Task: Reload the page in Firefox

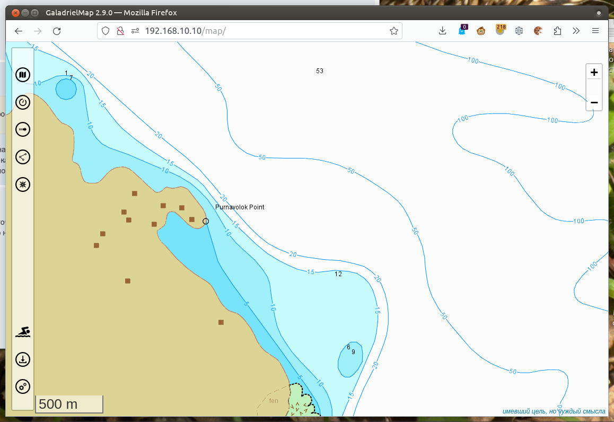Action: coord(57,31)
